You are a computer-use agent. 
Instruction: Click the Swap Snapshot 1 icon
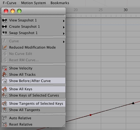pos(4,33)
